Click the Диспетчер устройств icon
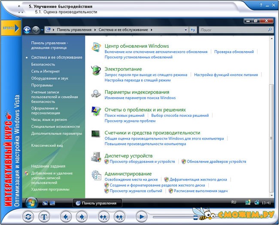Image resolution: width=279 pixels, height=225 pixels. click(96, 157)
